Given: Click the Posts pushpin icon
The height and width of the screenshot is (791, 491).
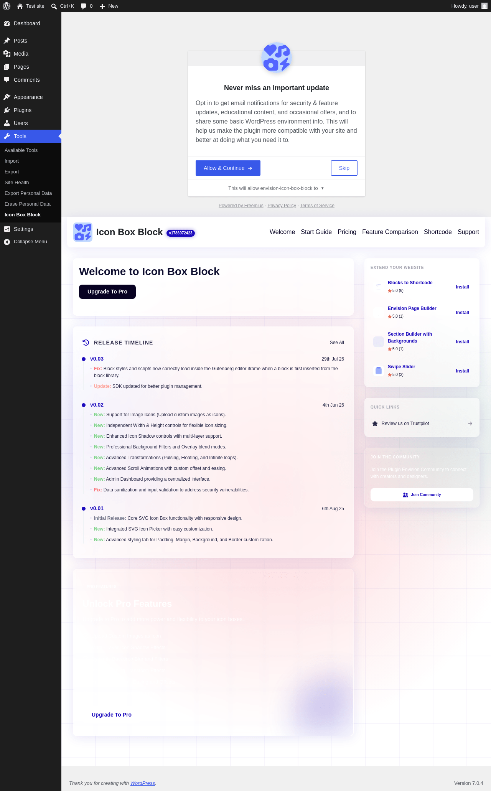Looking at the screenshot, I should click(x=7, y=41).
